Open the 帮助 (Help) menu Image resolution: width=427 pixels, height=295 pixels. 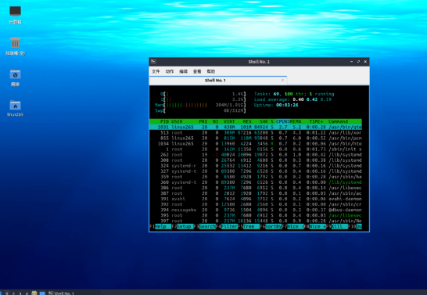click(211, 71)
